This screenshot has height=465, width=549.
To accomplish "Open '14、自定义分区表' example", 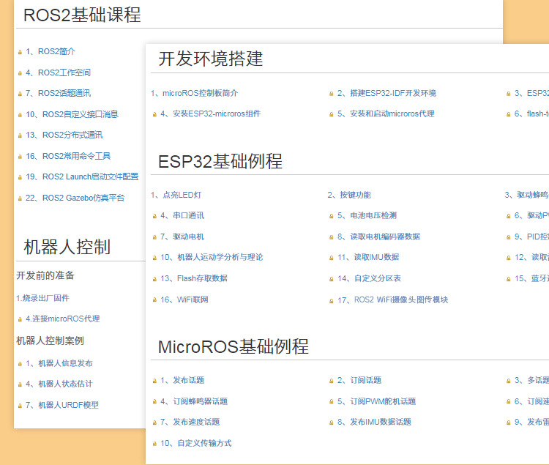I will pyautogui.click(x=369, y=278).
